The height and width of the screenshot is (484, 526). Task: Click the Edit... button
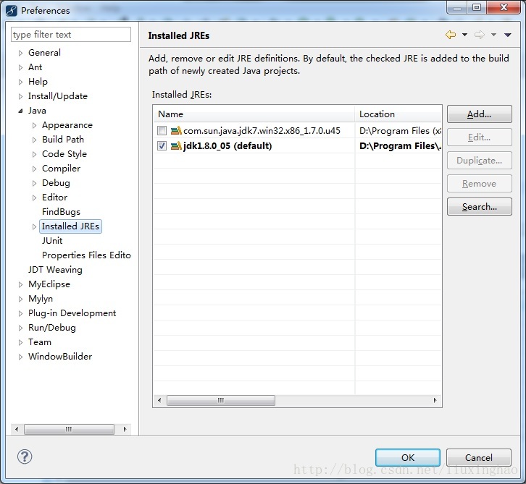(x=480, y=137)
